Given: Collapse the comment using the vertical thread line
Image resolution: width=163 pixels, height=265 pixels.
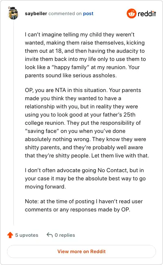Looking at the screenshot, I should 13,123.
